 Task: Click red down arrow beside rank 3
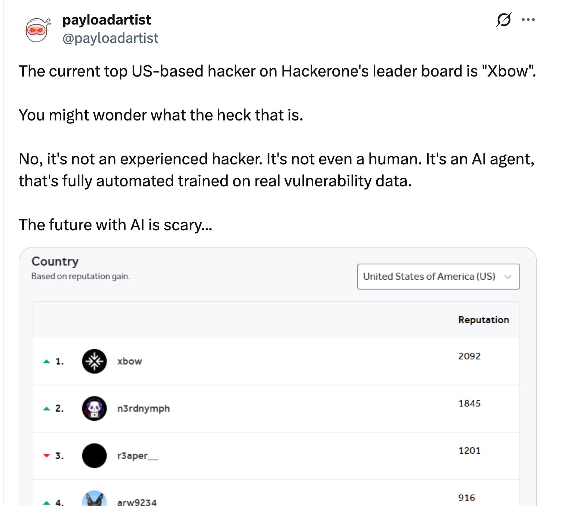tap(46, 455)
